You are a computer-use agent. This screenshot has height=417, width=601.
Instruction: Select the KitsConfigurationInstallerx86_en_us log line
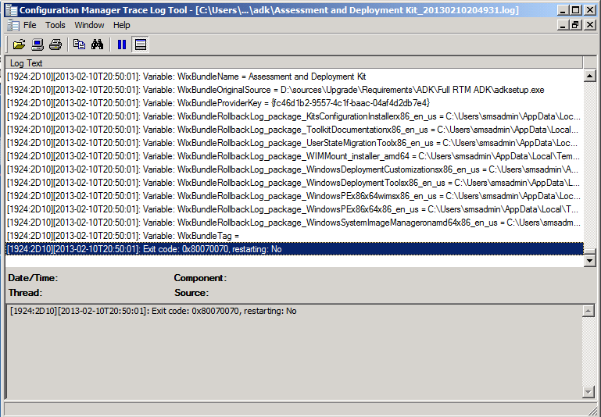pyautogui.click(x=295, y=116)
